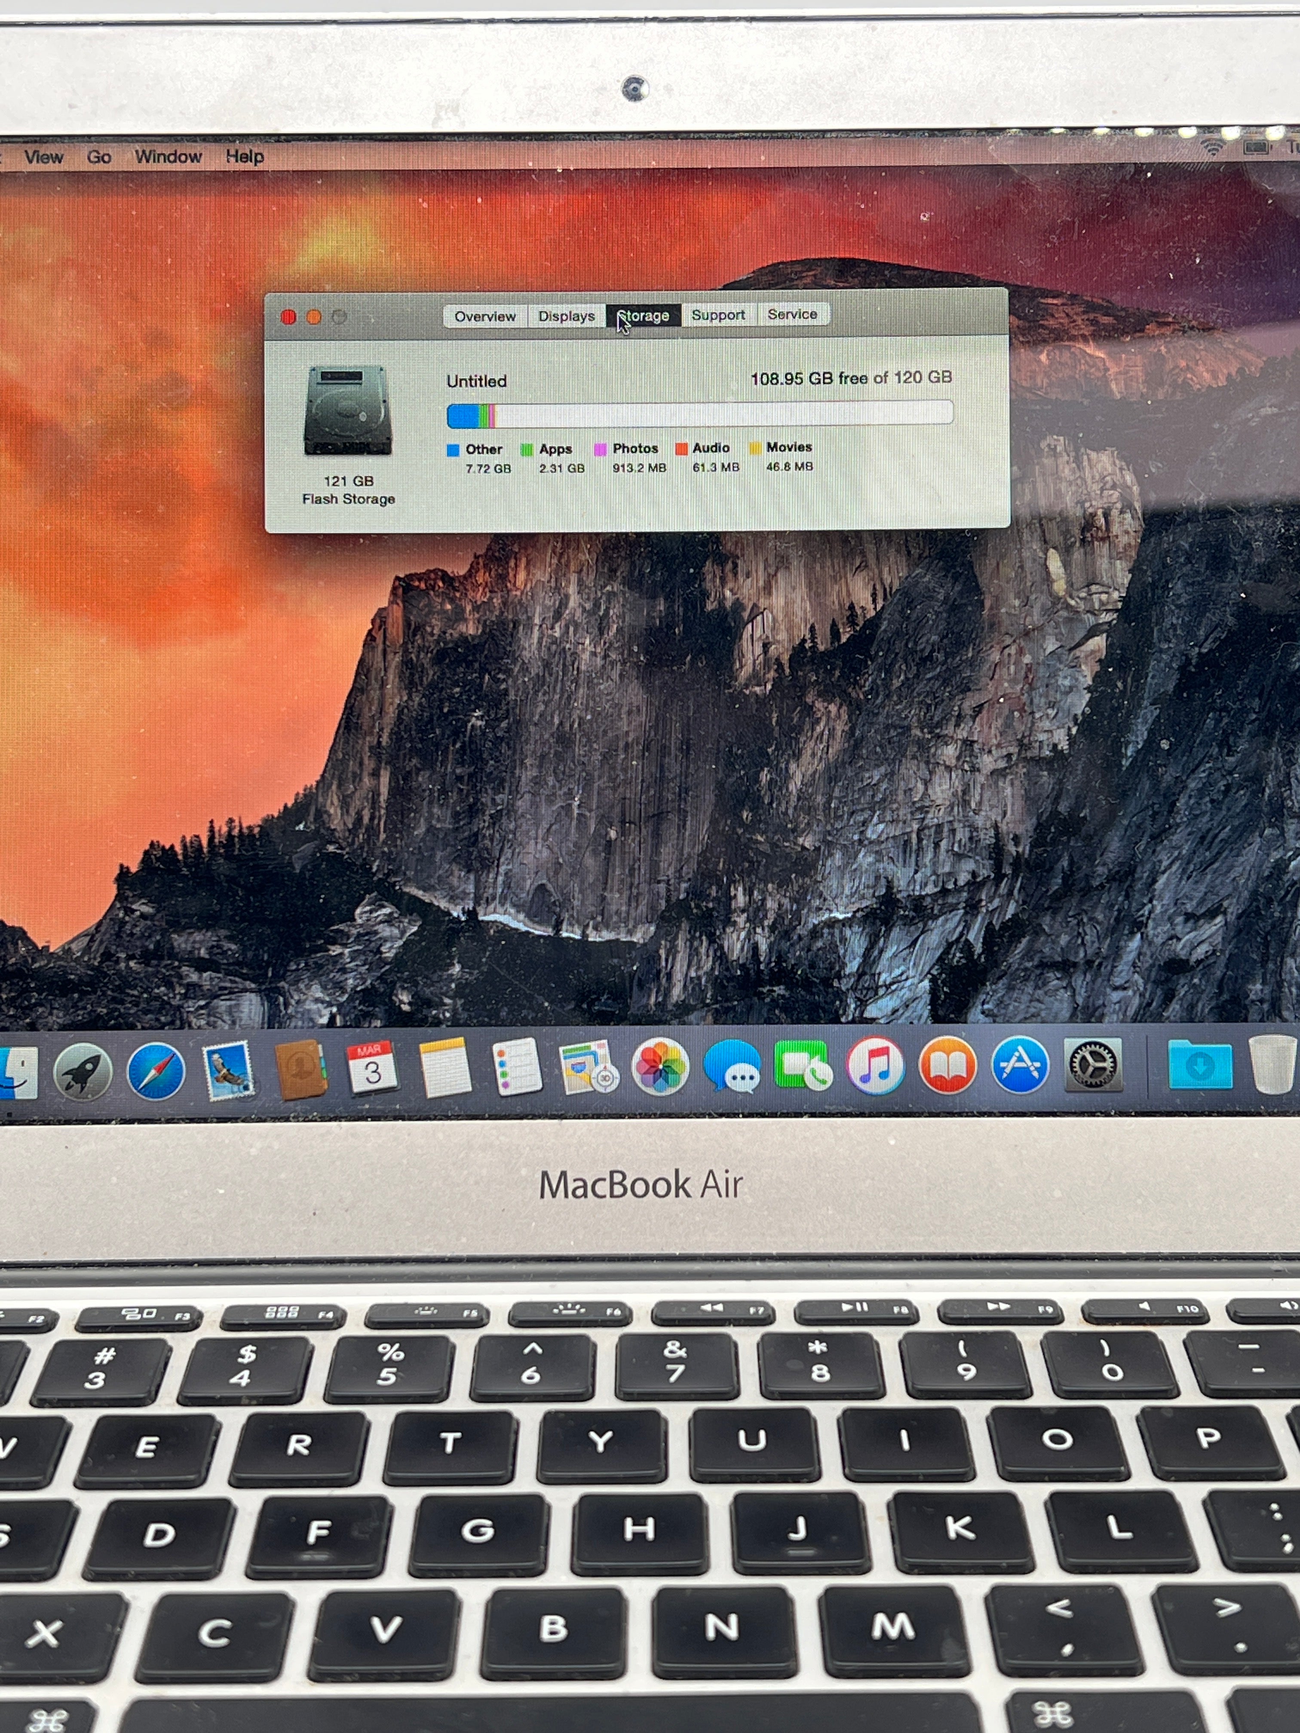Switch to the Displays tab
The width and height of the screenshot is (1300, 1733).
pos(566,316)
